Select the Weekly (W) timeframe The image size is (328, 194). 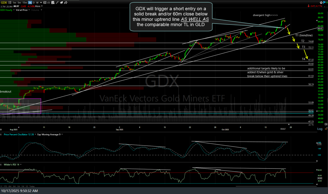coord(37,3)
